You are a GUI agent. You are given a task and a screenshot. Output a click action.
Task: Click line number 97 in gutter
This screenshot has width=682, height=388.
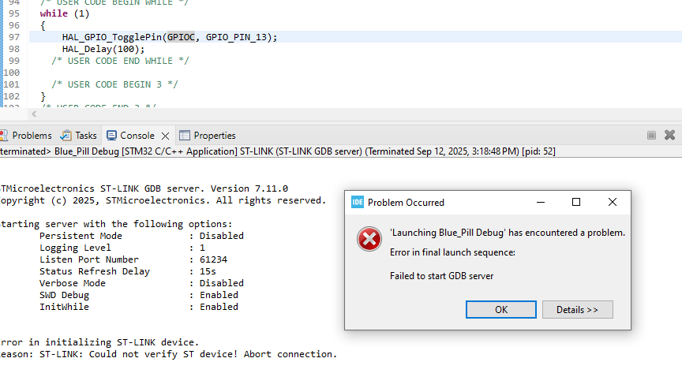pos(14,37)
